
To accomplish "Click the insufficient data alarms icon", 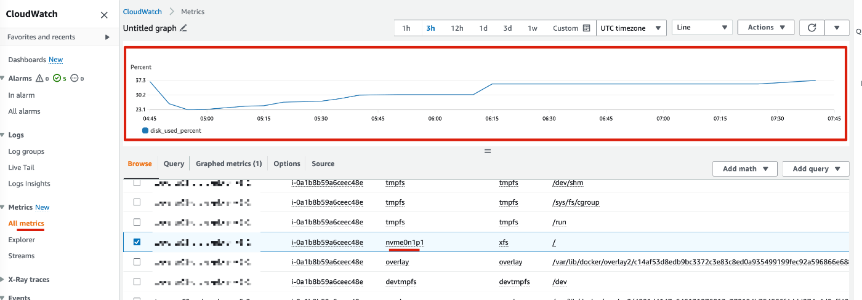I will [x=75, y=79].
